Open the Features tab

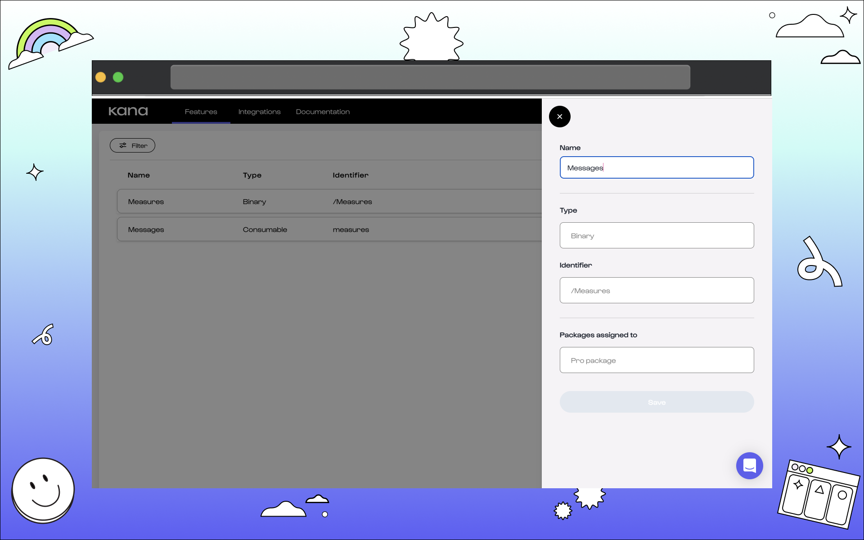pyautogui.click(x=201, y=112)
